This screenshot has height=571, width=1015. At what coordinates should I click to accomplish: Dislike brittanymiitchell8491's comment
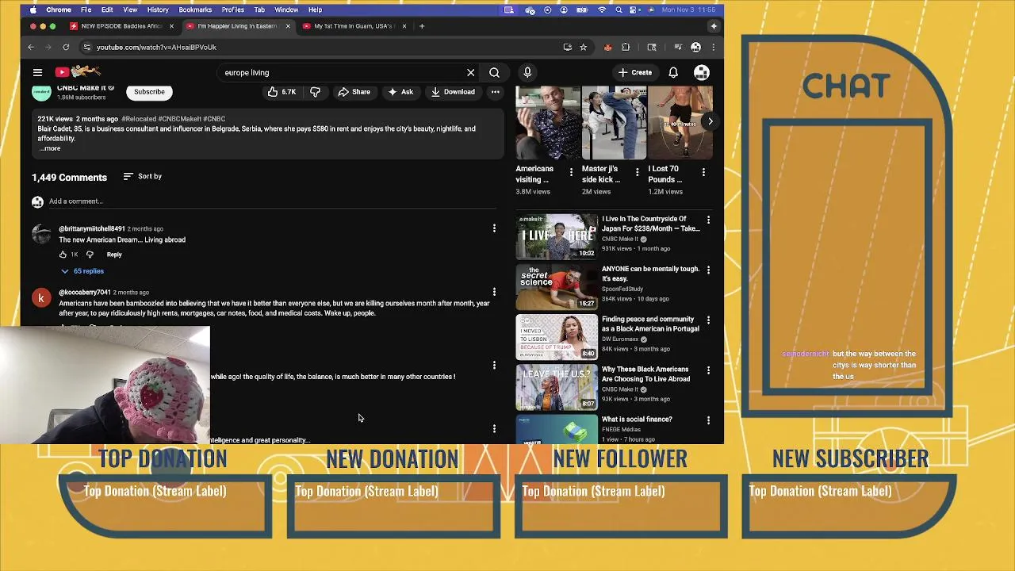coord(90,255)
